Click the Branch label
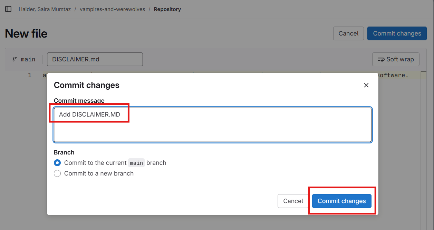This screenshot has width=434, height=230. point(64,152)
